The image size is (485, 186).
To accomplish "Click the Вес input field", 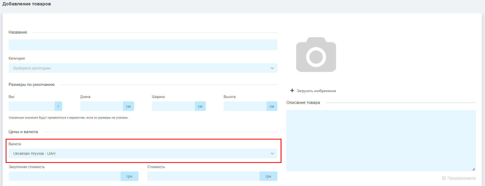I will click(x=32, y=106).
